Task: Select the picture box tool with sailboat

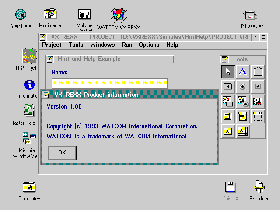Action: tap(258, 101)
